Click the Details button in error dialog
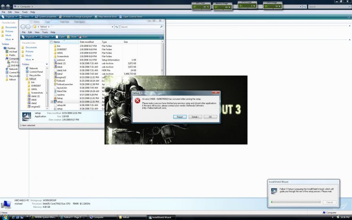Screen dimensions: 352x220 [x=195, y=117]
